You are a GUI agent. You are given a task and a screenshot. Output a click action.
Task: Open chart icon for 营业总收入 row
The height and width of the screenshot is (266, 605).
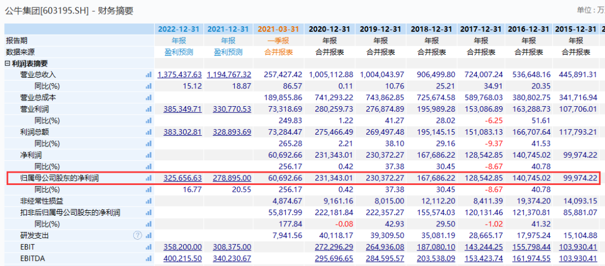coord(148,75)
